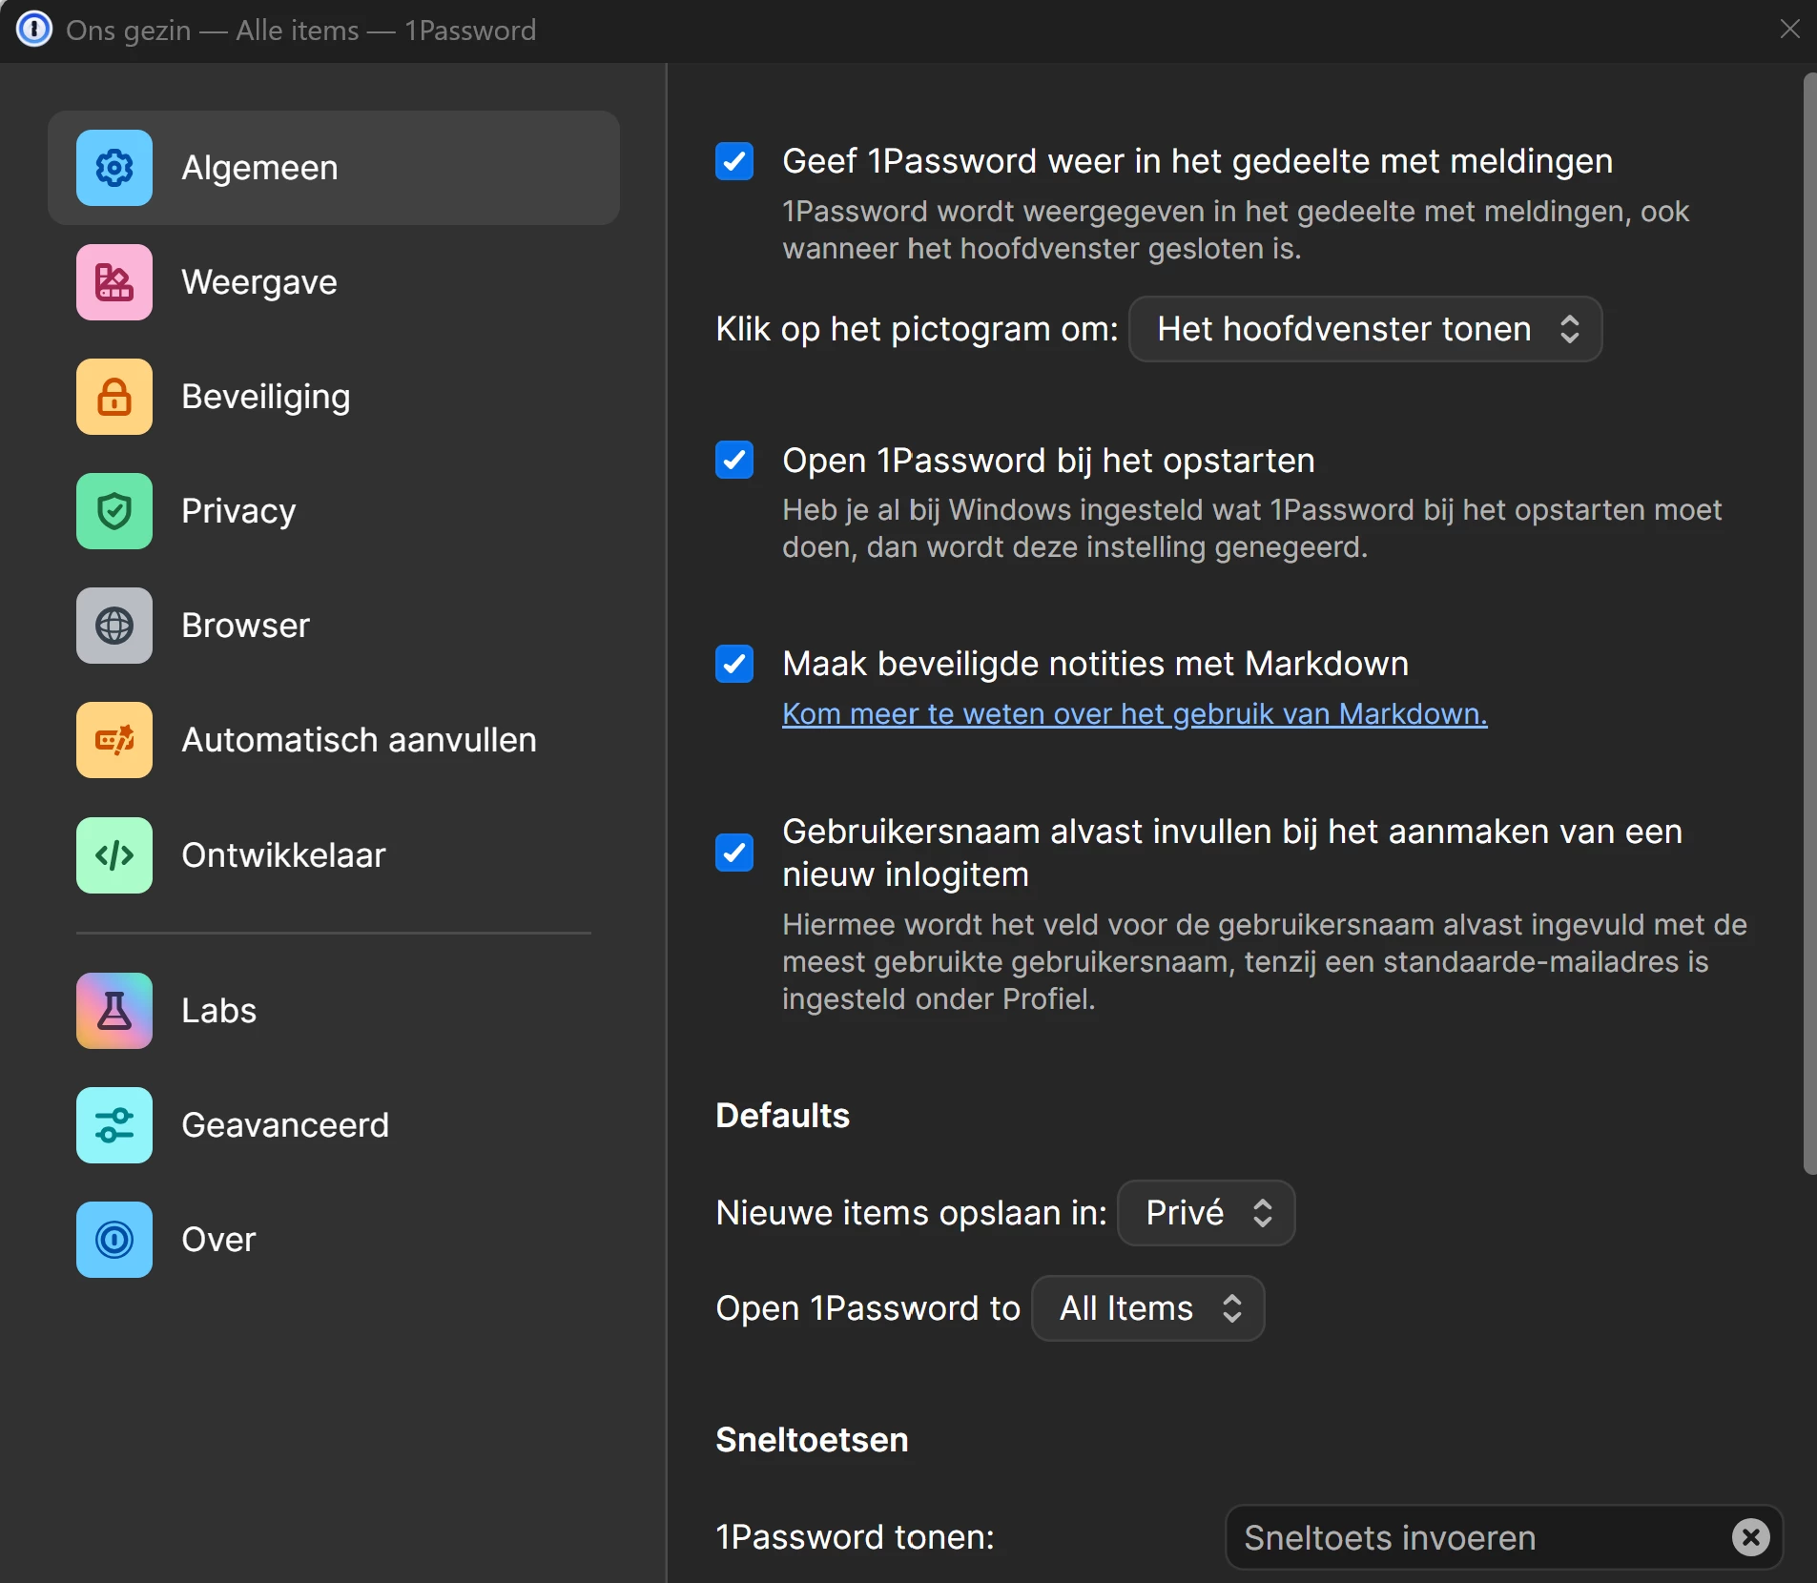
Task: Toggle Gebruikersnaam alvast invullen checkbox
Action: (x=734, y=853)
